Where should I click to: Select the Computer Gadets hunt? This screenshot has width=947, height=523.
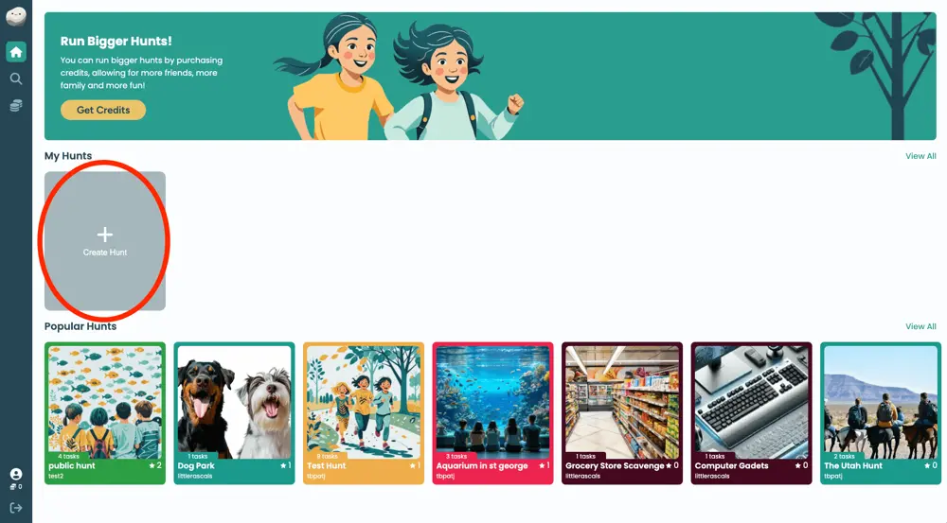click(x=751, y=413)
